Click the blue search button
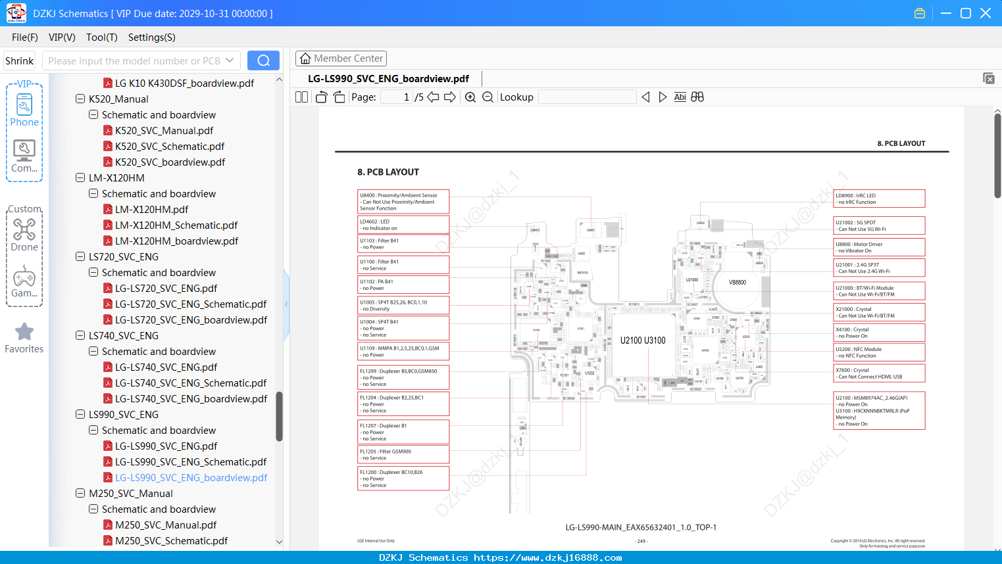Viewport: 1002px width, 564px height. pyautogui.click(x=263, y=60)
